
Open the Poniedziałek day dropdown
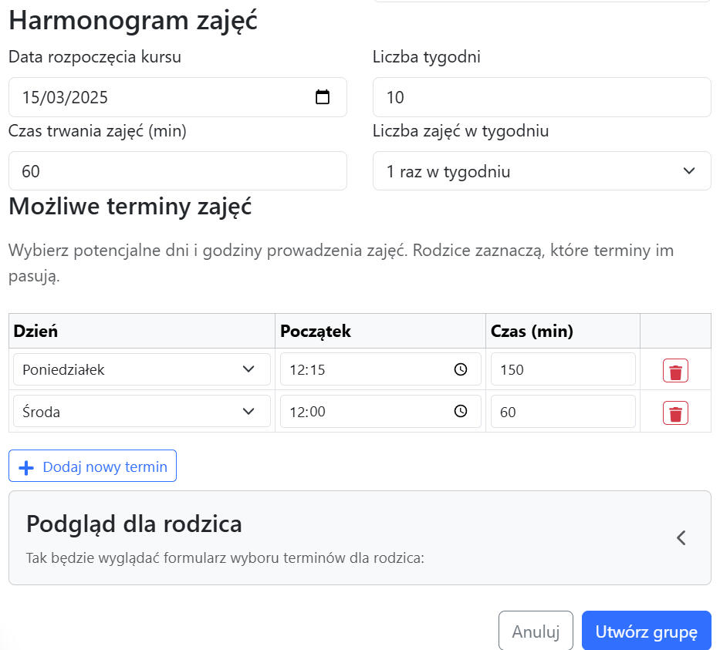tap(141, 369)
